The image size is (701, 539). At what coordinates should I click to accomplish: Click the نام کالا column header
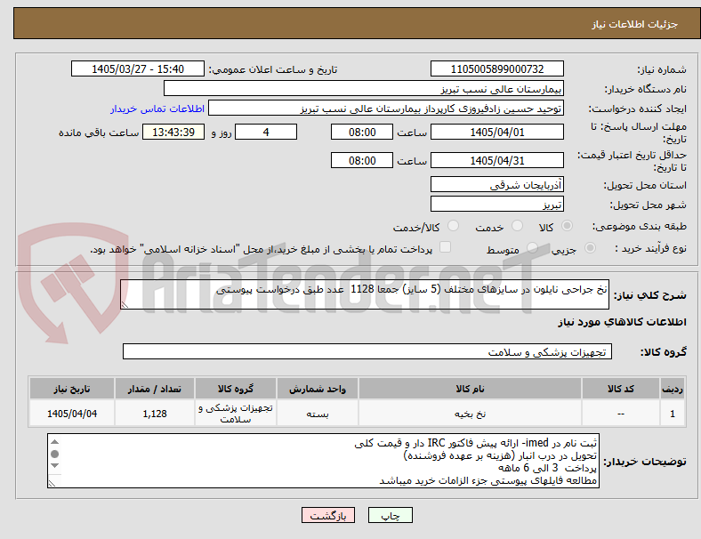coord(470,389)
